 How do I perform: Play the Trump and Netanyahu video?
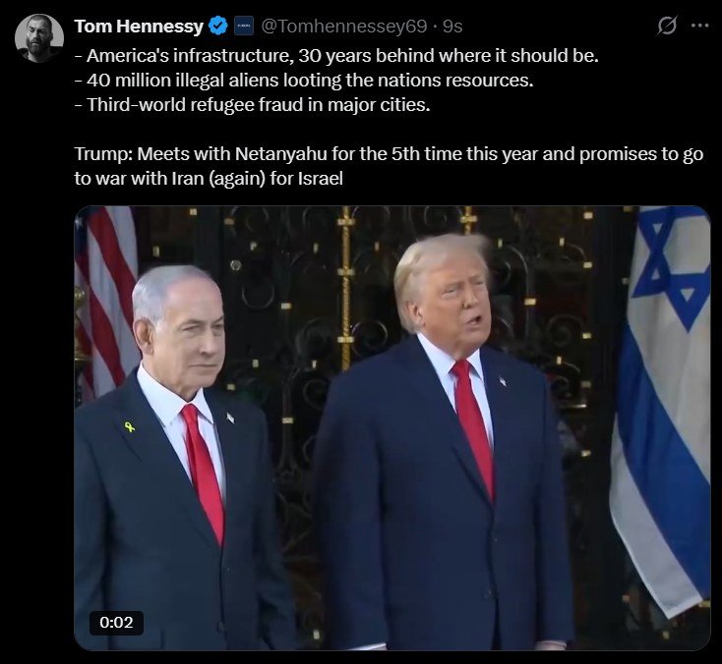[x=392, y=428]
